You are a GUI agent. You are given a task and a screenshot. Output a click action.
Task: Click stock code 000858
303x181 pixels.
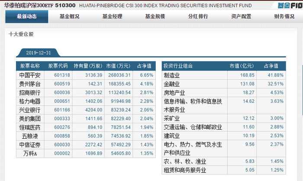click(62, 136)
